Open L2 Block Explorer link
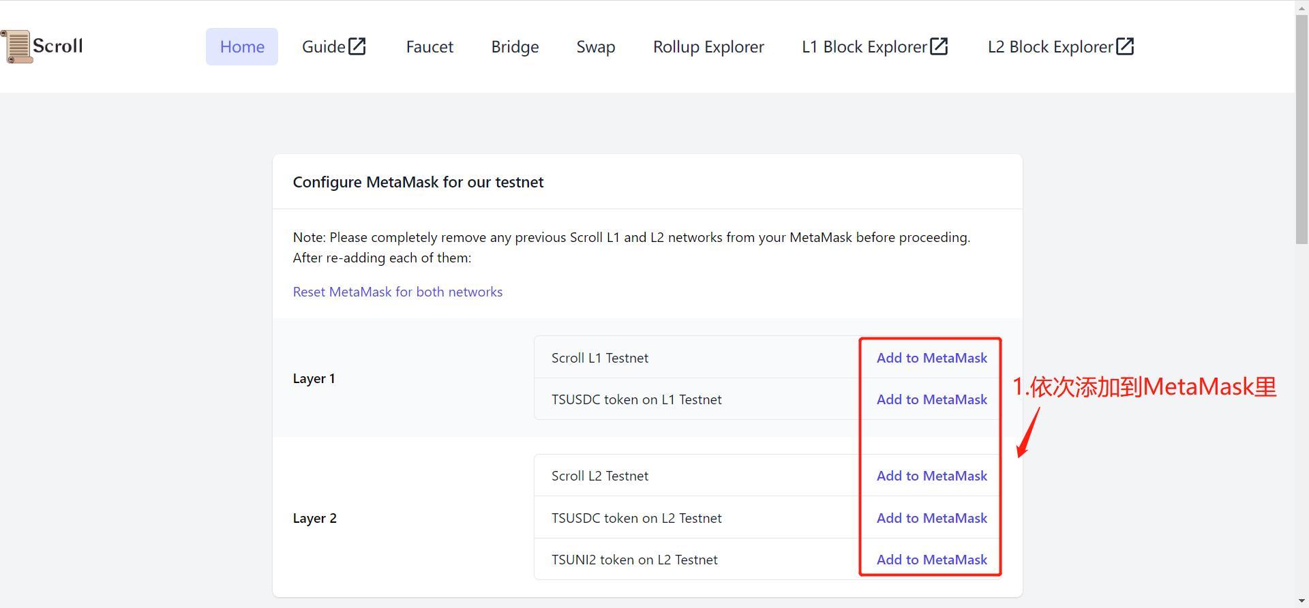Screen dimensions: 1309x608 tap(1061, 46)
